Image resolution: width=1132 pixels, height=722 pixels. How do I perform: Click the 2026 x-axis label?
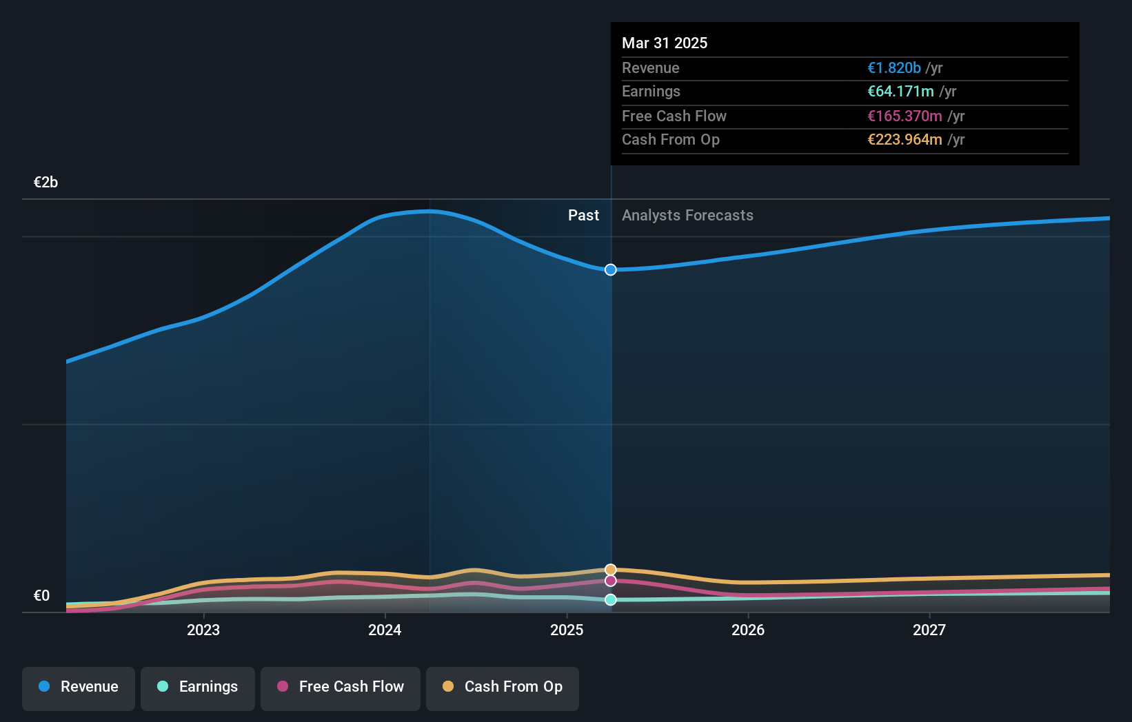pos(748,630)
